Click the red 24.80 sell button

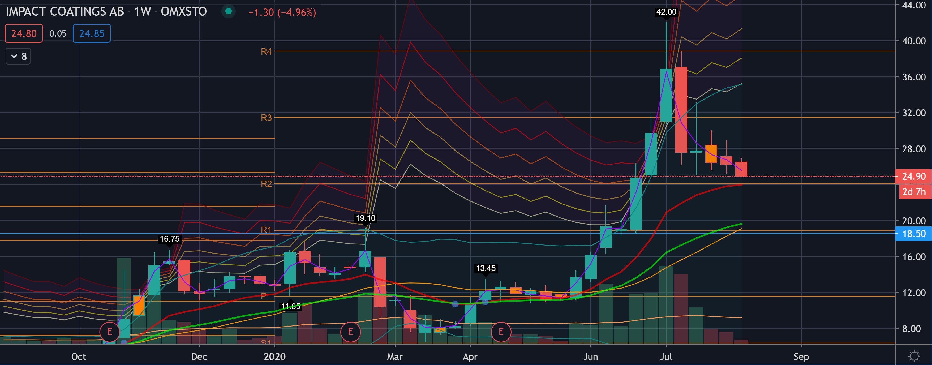coord(24,34)
